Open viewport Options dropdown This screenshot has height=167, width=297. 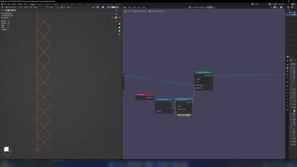[x=117, y=10]
